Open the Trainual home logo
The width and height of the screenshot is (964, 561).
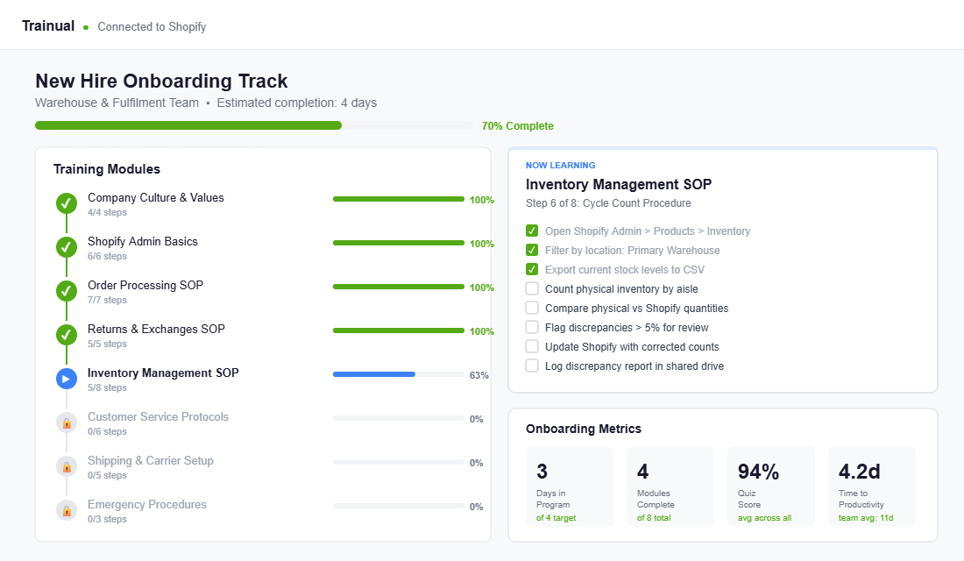(x=48, y=25)
